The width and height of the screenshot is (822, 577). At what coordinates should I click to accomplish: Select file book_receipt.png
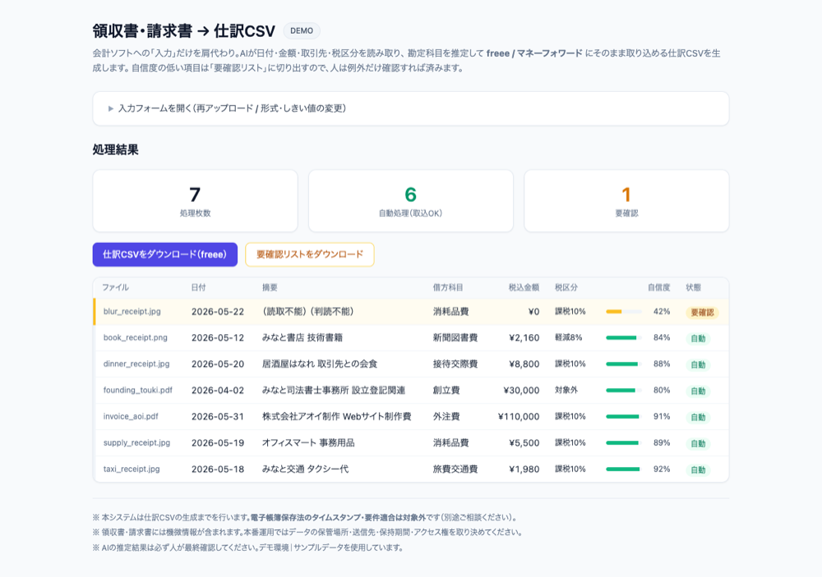pos(136,337)
